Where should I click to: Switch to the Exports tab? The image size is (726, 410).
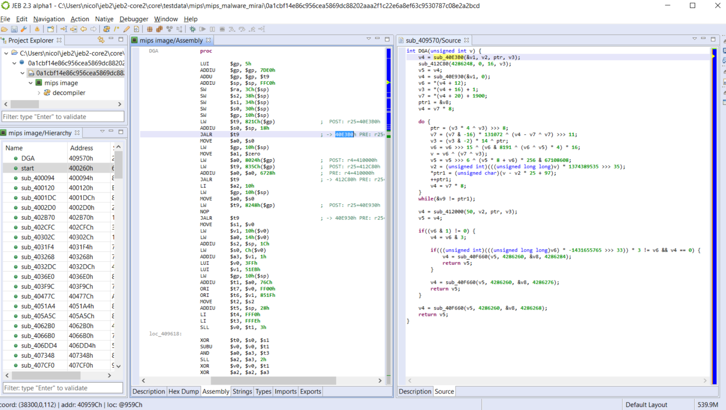pyautogui.click(x=311, y=391)
